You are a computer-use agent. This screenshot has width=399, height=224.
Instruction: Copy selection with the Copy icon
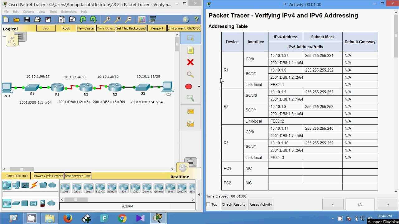pyautogui.click(x=62, y=20)
